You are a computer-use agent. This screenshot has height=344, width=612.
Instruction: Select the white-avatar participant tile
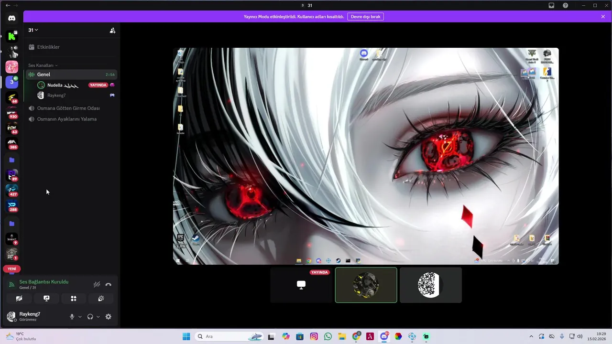tap(430, 285)
